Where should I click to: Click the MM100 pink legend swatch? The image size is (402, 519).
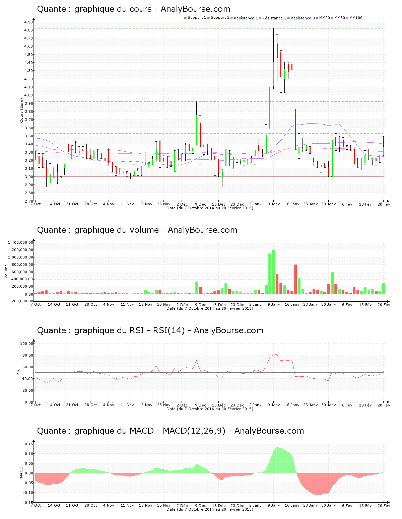(347, 18)
